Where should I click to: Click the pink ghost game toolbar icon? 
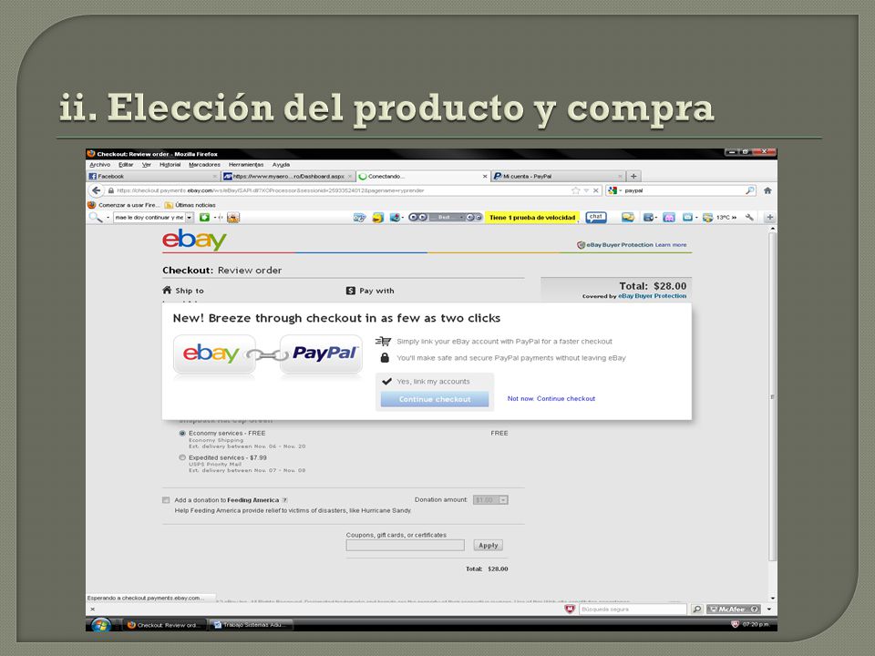tap(669, 217)
